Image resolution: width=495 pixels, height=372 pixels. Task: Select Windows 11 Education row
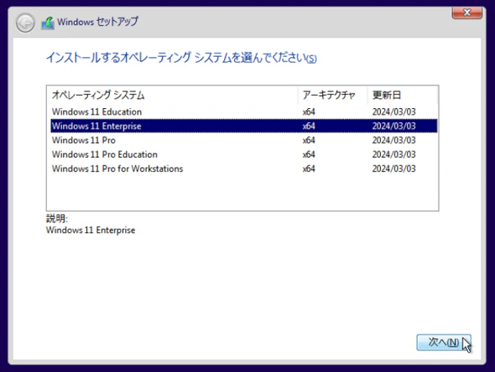243,112
